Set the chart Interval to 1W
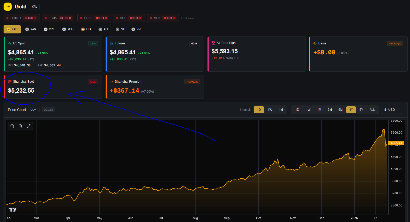 coord(270,110)
